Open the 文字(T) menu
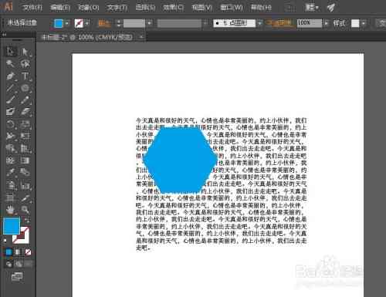Viewport: 386px width, 297px height. tap(117, 8)
